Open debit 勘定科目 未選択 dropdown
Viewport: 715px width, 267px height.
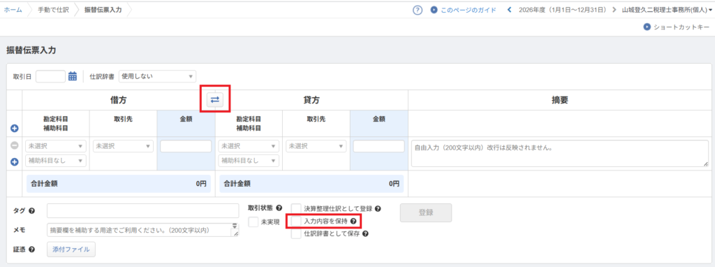[56, 146]
